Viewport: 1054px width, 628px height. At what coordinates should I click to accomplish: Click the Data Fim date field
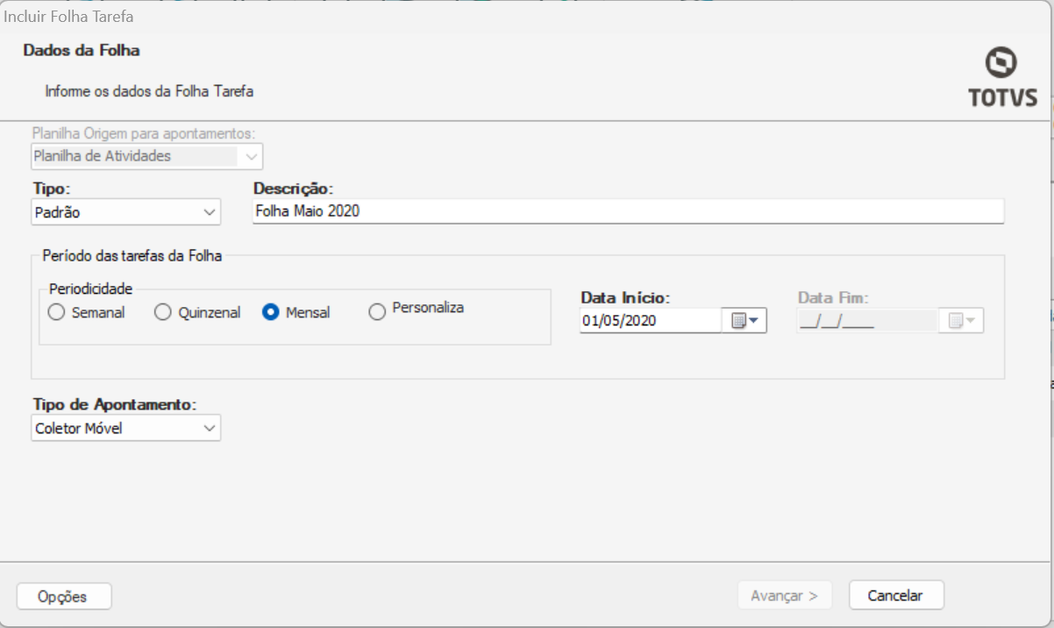click(x=865, y=321)
